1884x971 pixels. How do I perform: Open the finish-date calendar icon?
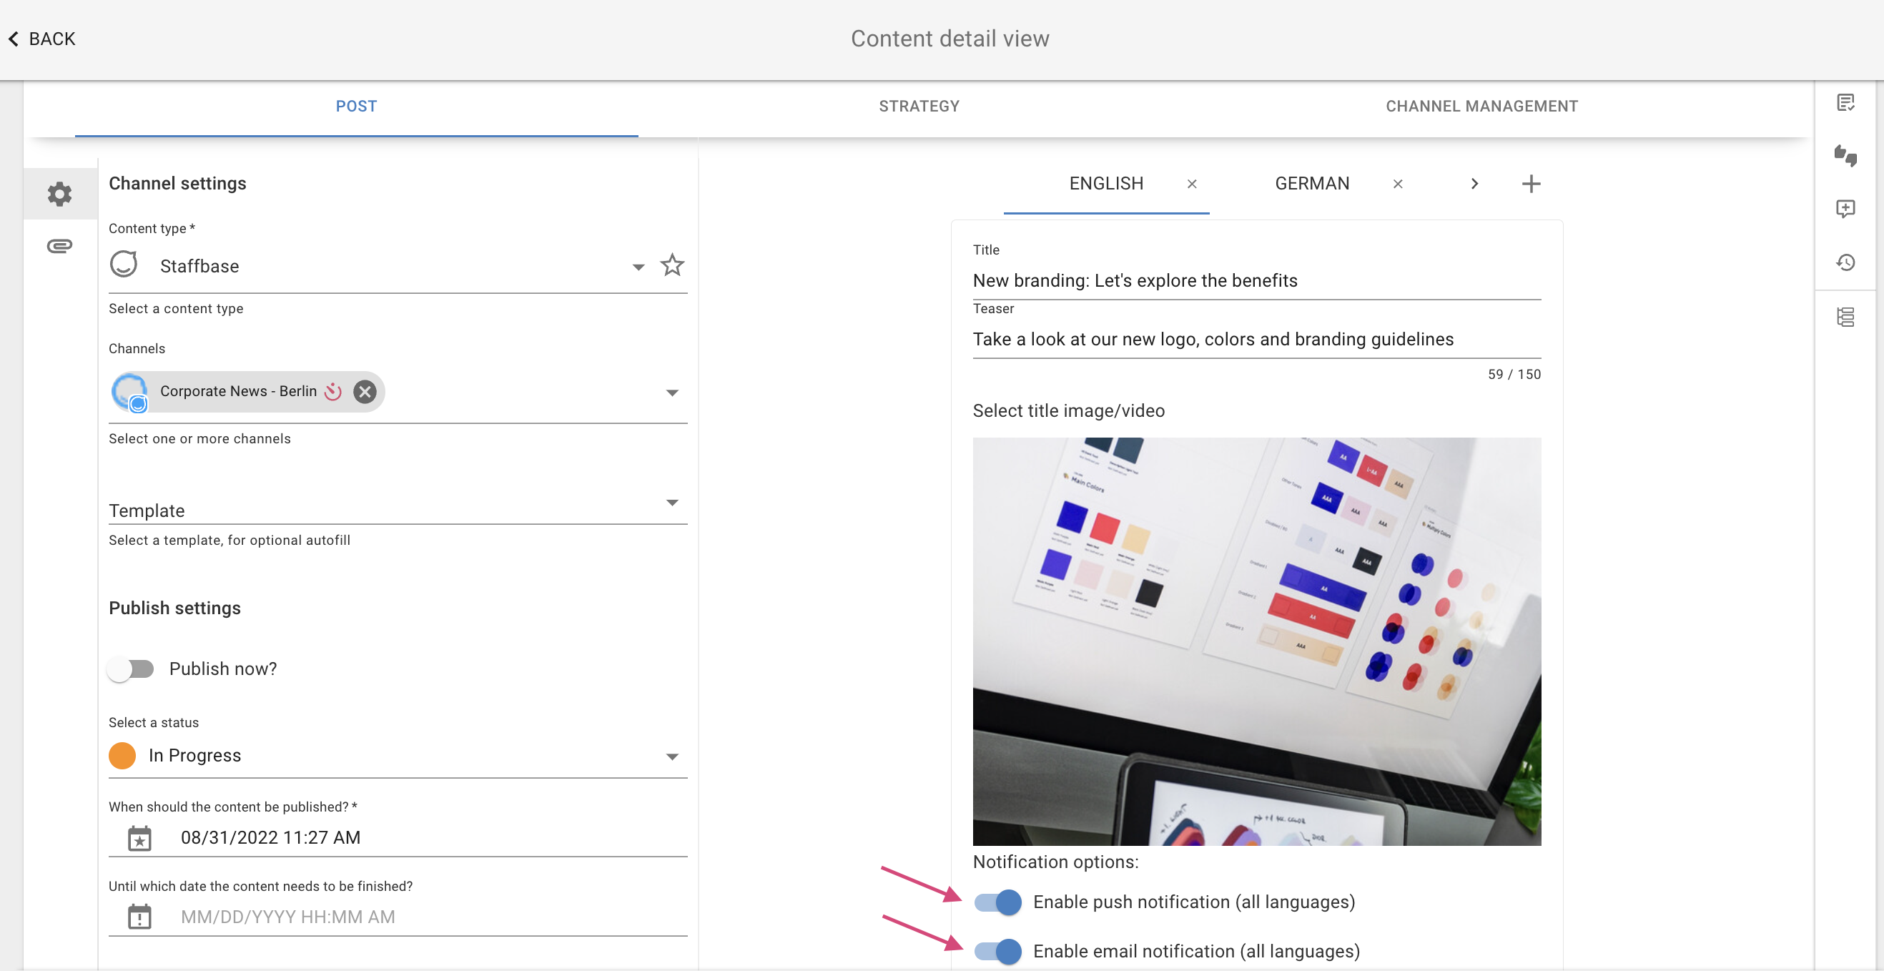tap(139, 917)
